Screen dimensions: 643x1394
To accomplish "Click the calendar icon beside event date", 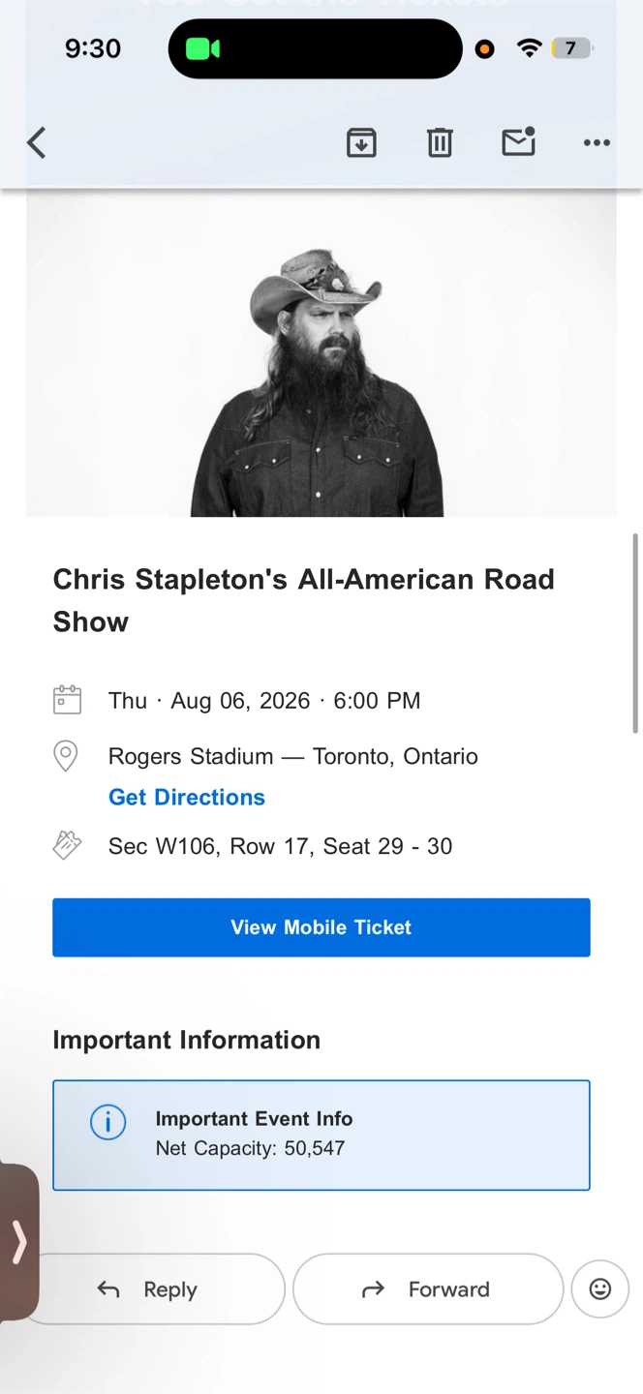I will tap(67, 700).
